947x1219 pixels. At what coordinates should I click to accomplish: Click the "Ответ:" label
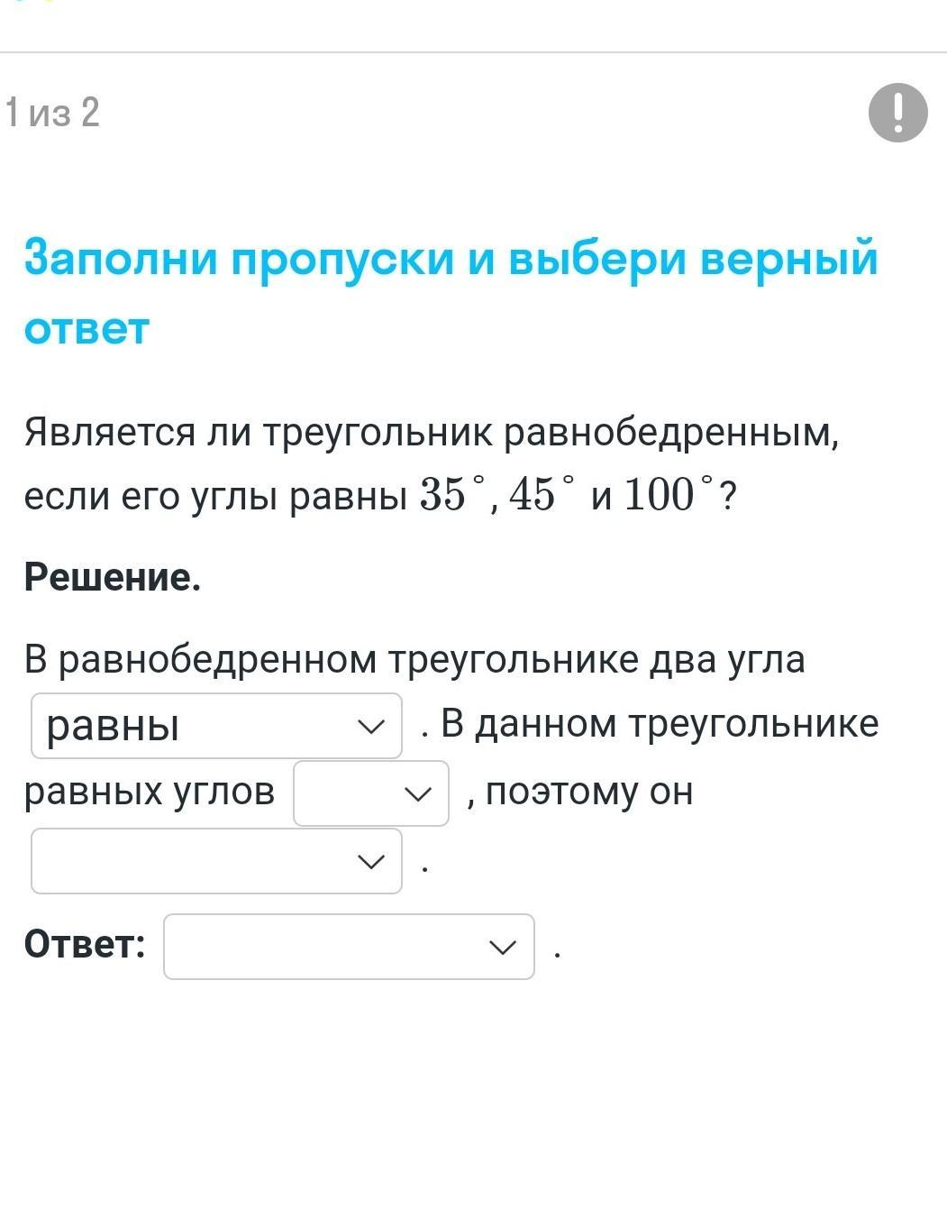point(85,945)
